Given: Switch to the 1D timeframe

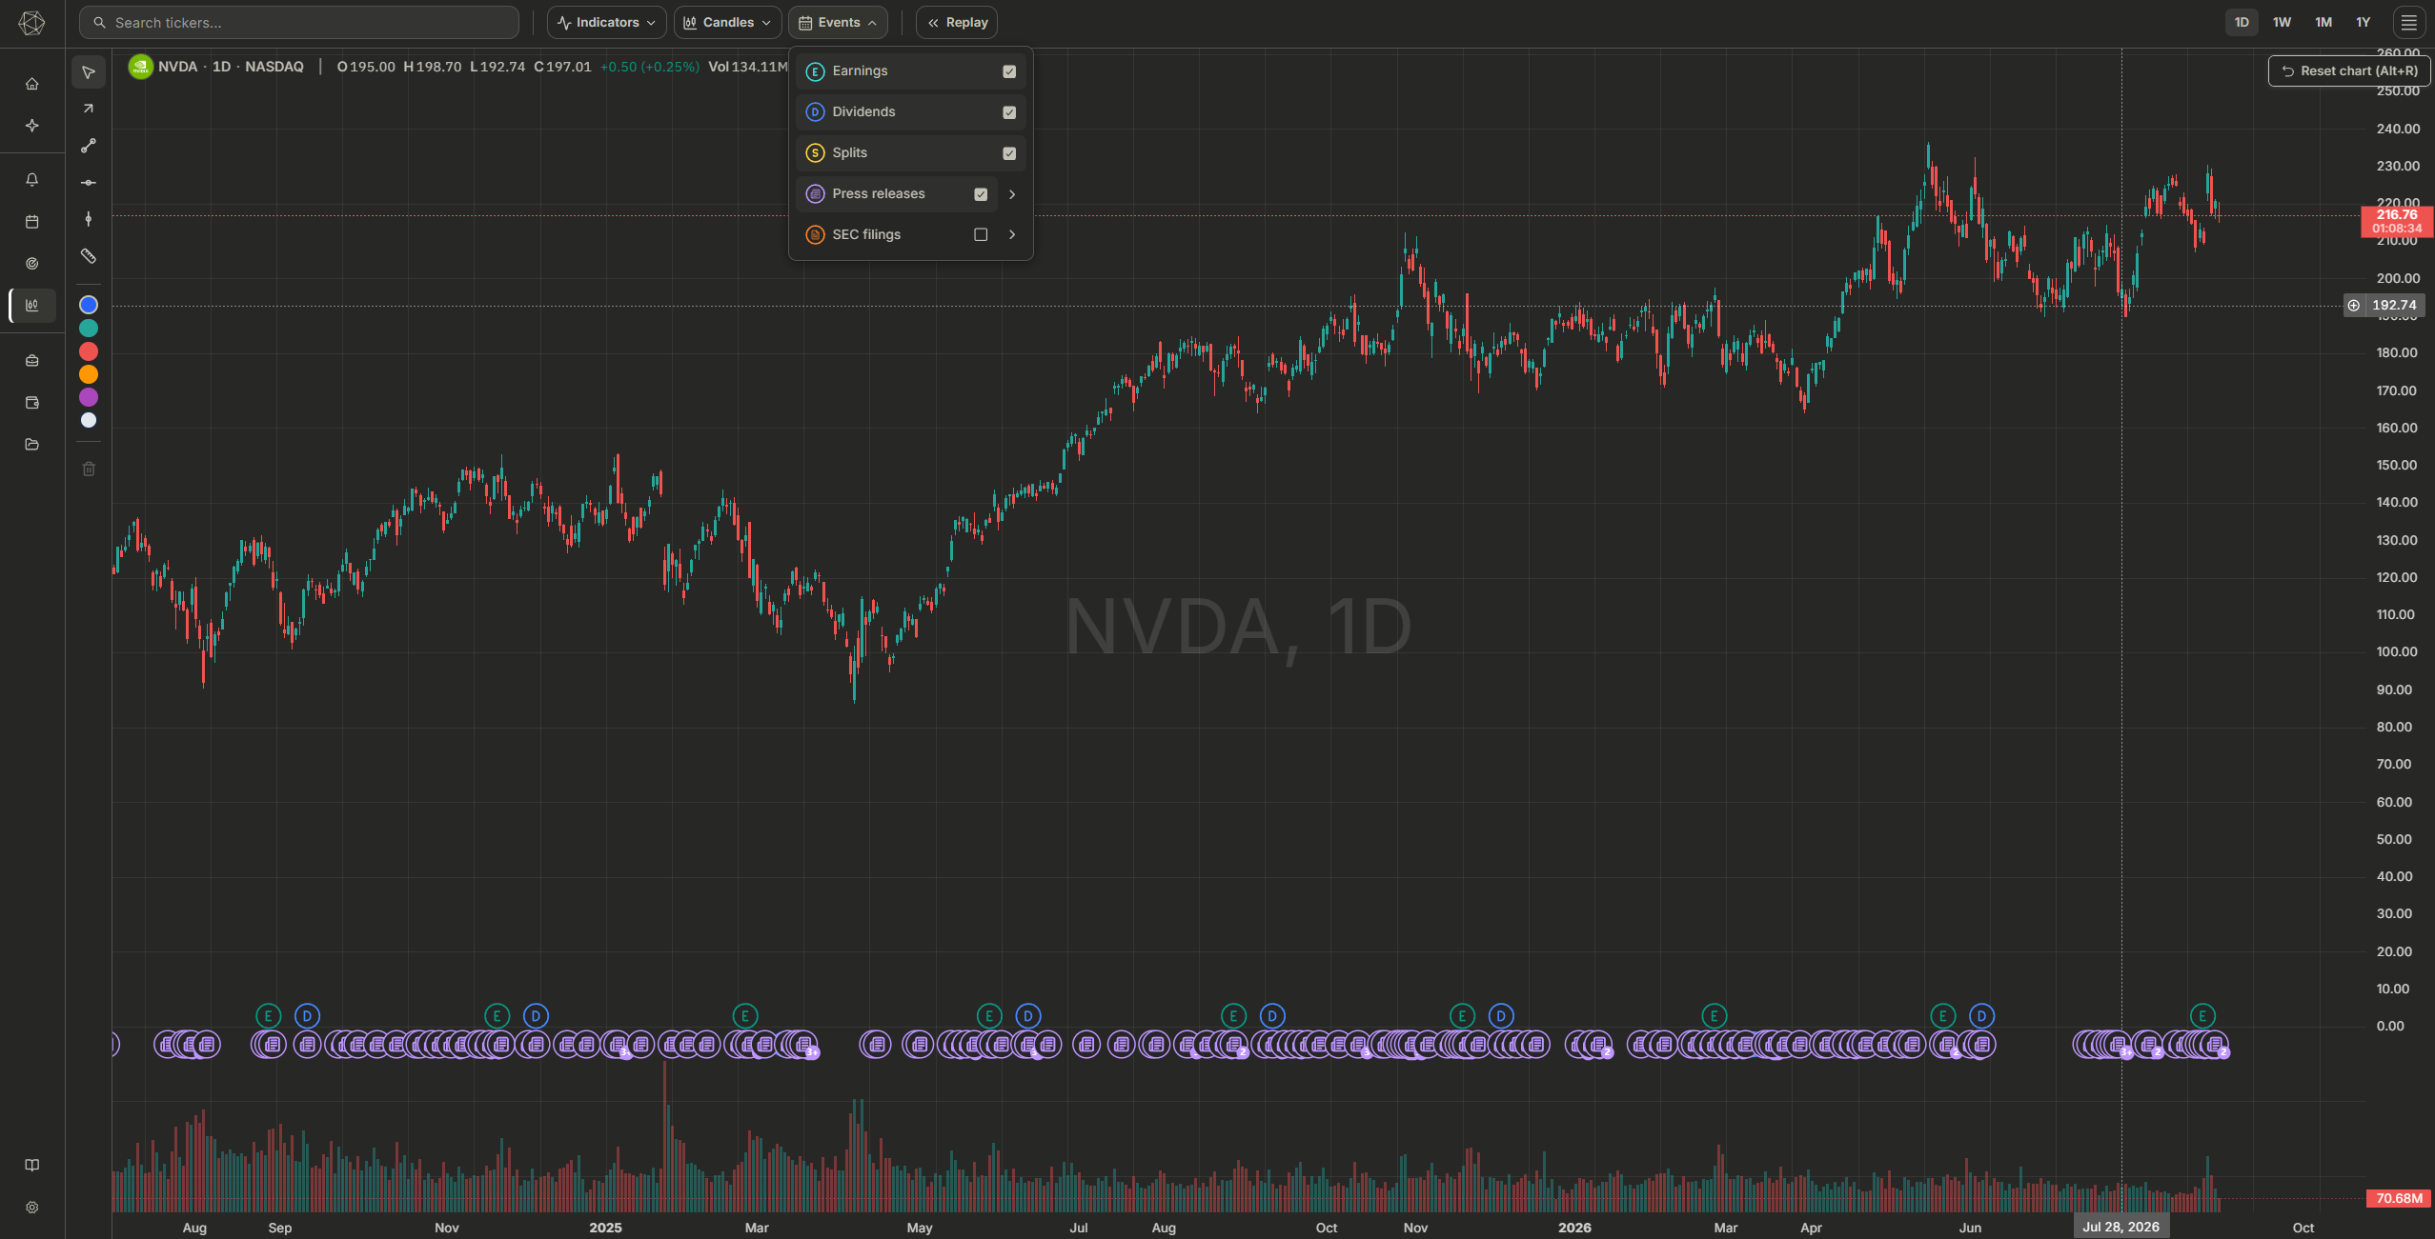Looking at the screenshot, I should 2242,23.
